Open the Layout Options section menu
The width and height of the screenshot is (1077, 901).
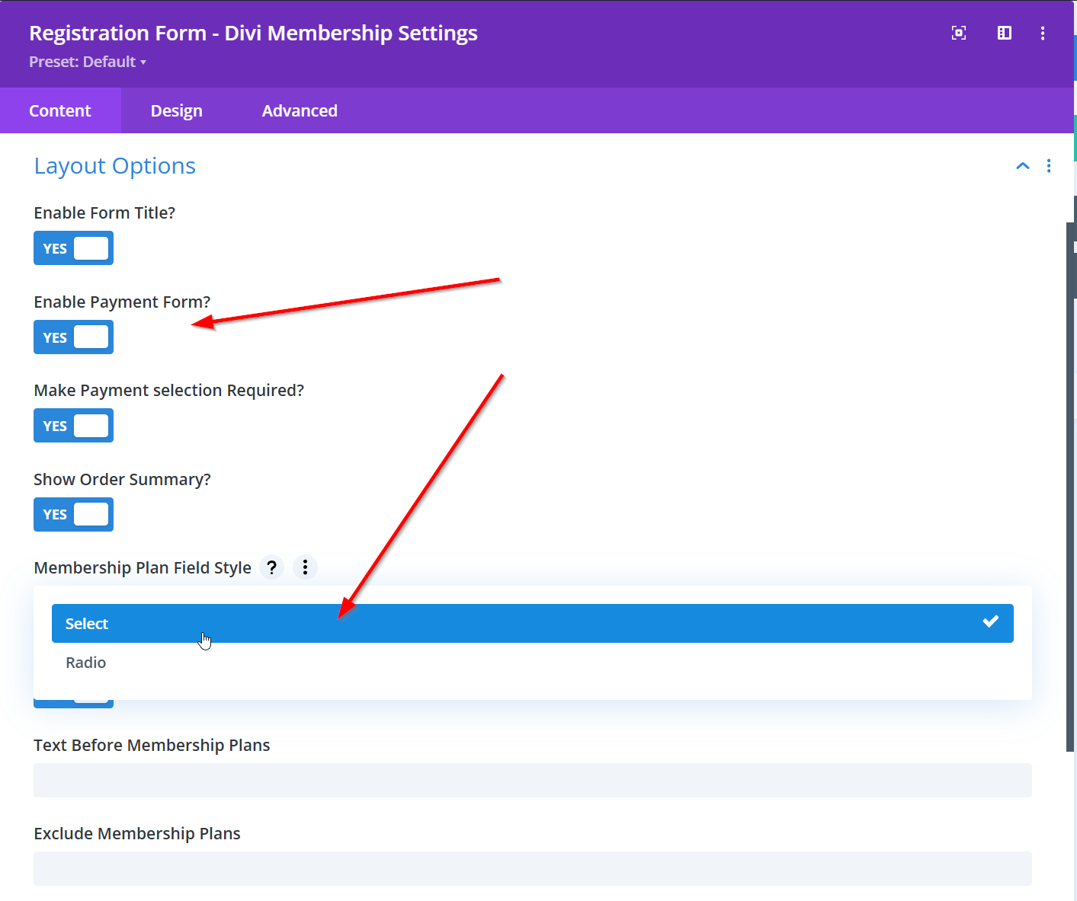tap(1049, 165)
